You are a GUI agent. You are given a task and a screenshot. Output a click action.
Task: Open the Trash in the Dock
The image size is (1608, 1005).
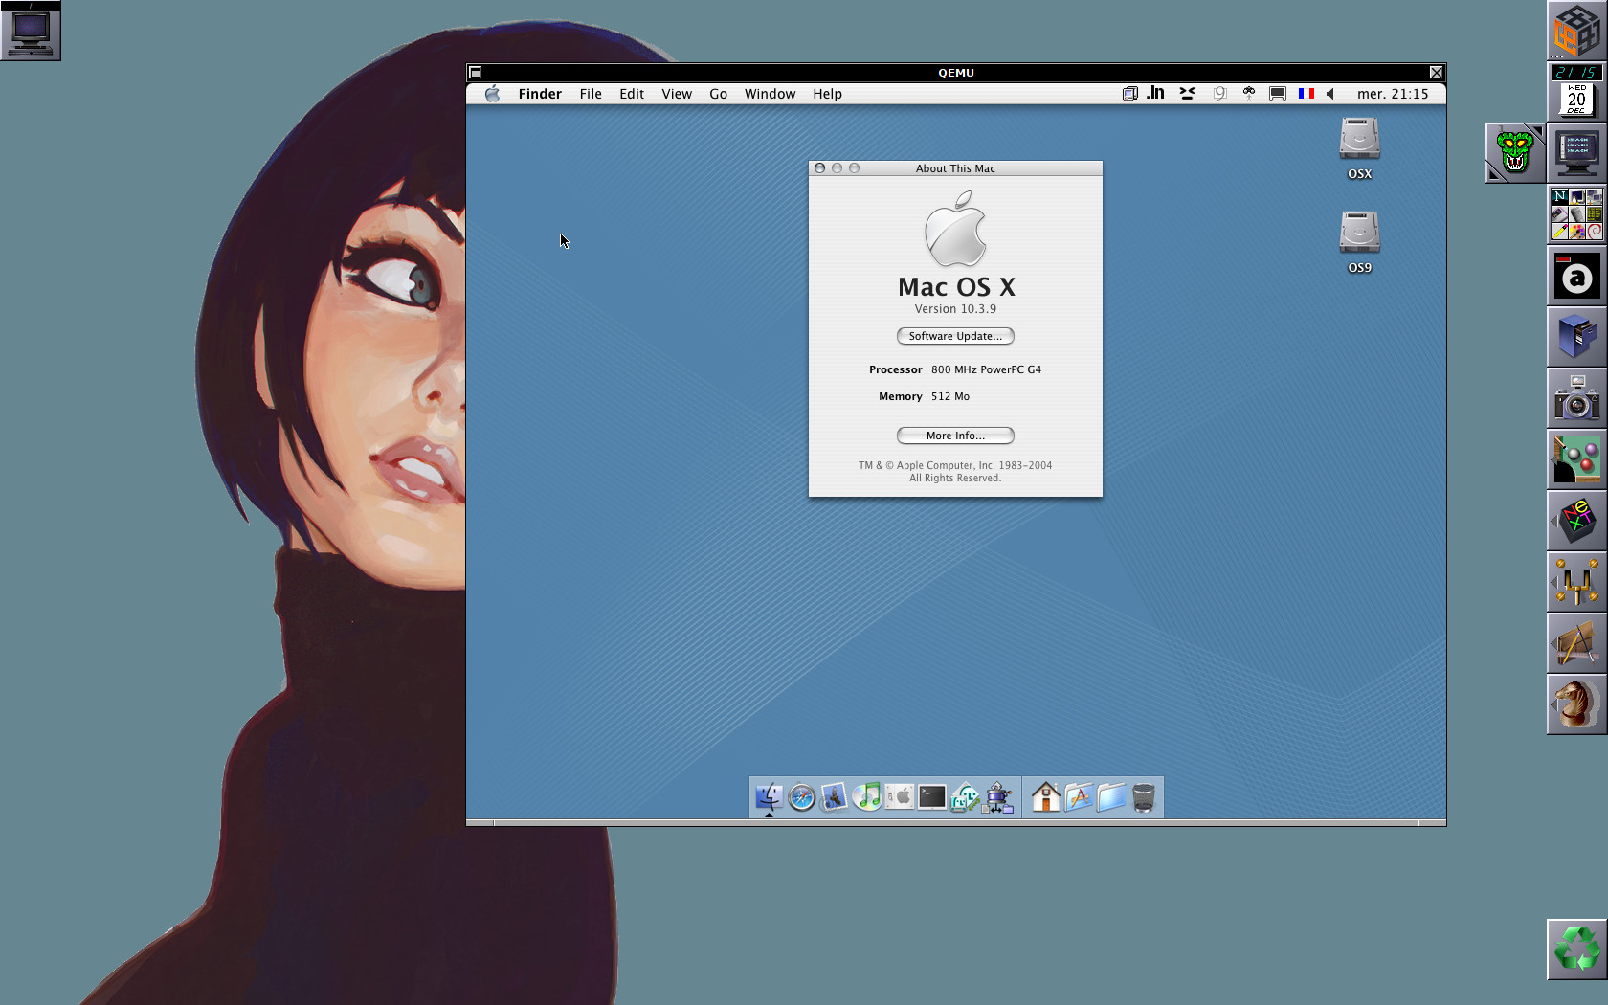pos(1144,797)
